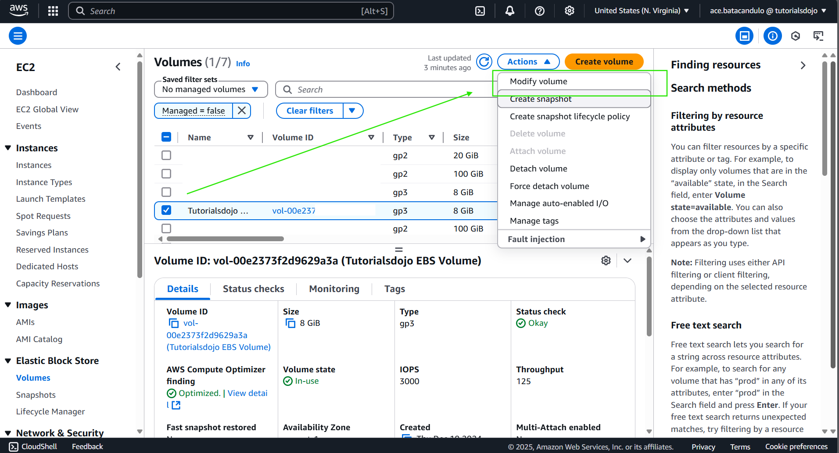Image resolution: width=839 pixels, height=453 pixels.
Task: Toggle the side navigation hamburger button
Action: pos(18,36)
